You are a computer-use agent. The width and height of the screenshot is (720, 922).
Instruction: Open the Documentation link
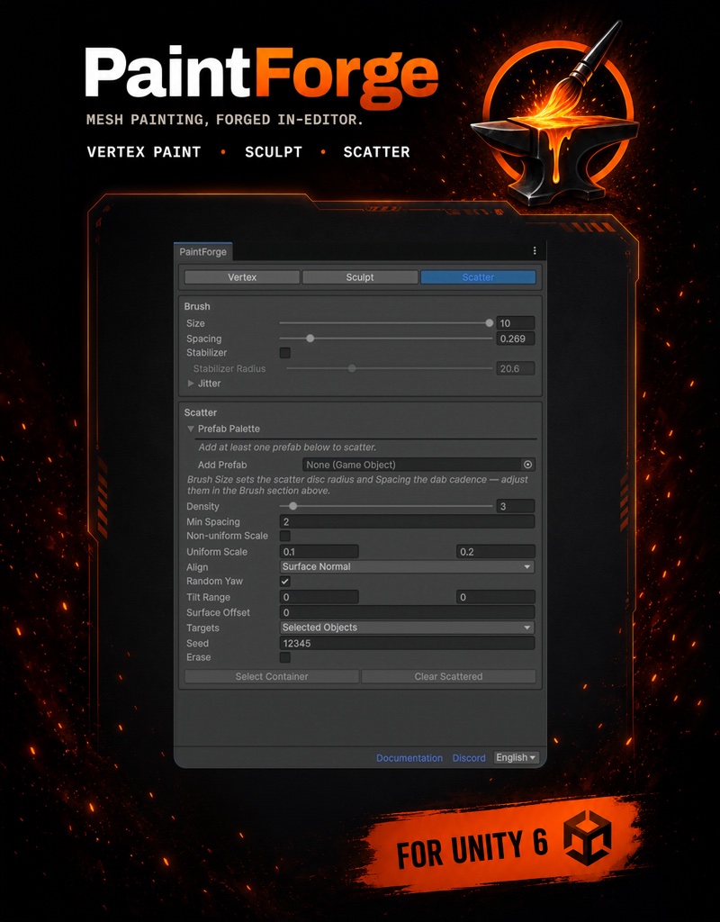pyautogui.click(x=409, y=758)
